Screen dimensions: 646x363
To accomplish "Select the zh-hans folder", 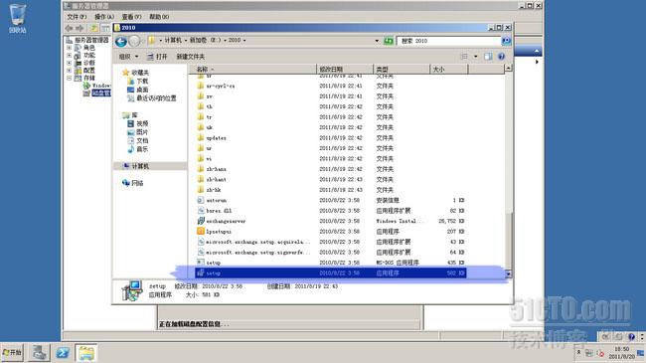I will [216, 169].
